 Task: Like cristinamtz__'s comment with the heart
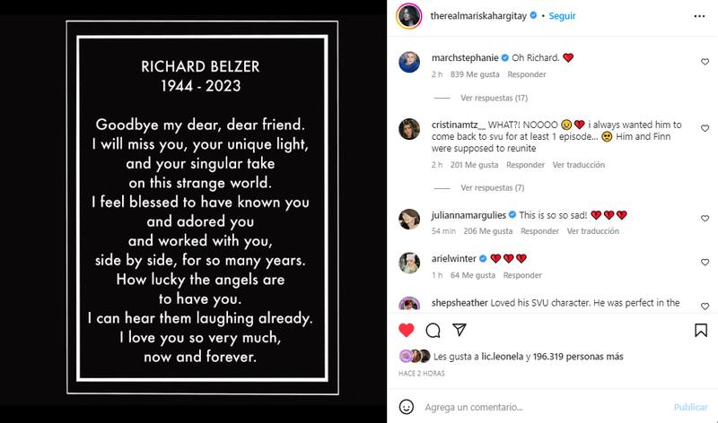click(x=705, y=129)
